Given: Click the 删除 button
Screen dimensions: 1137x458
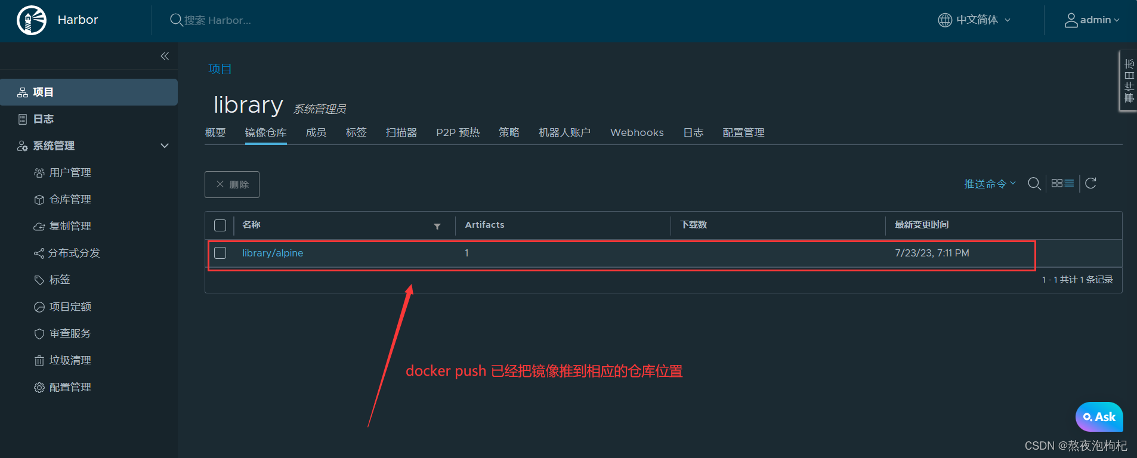Looking at the screenshot, I should 232,184.
